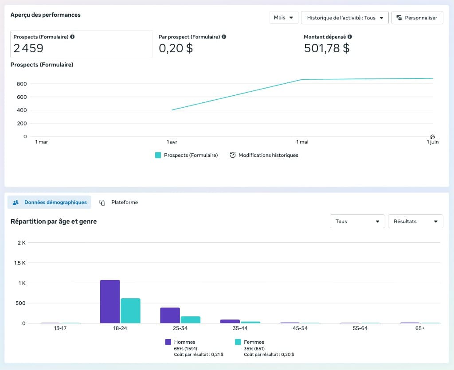Viewport: 454px width, 370px height.
Task: Click the 13-17 age group label
Action: (60, 328)
